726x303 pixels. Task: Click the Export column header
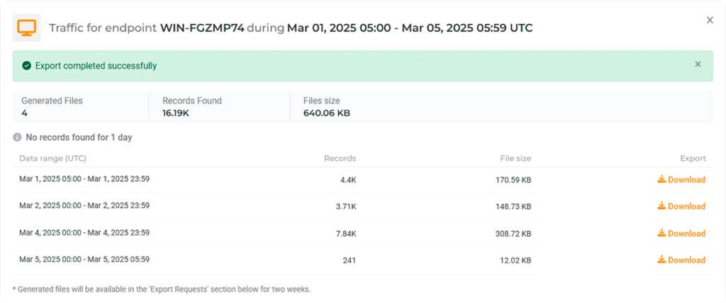click(693, 159)
